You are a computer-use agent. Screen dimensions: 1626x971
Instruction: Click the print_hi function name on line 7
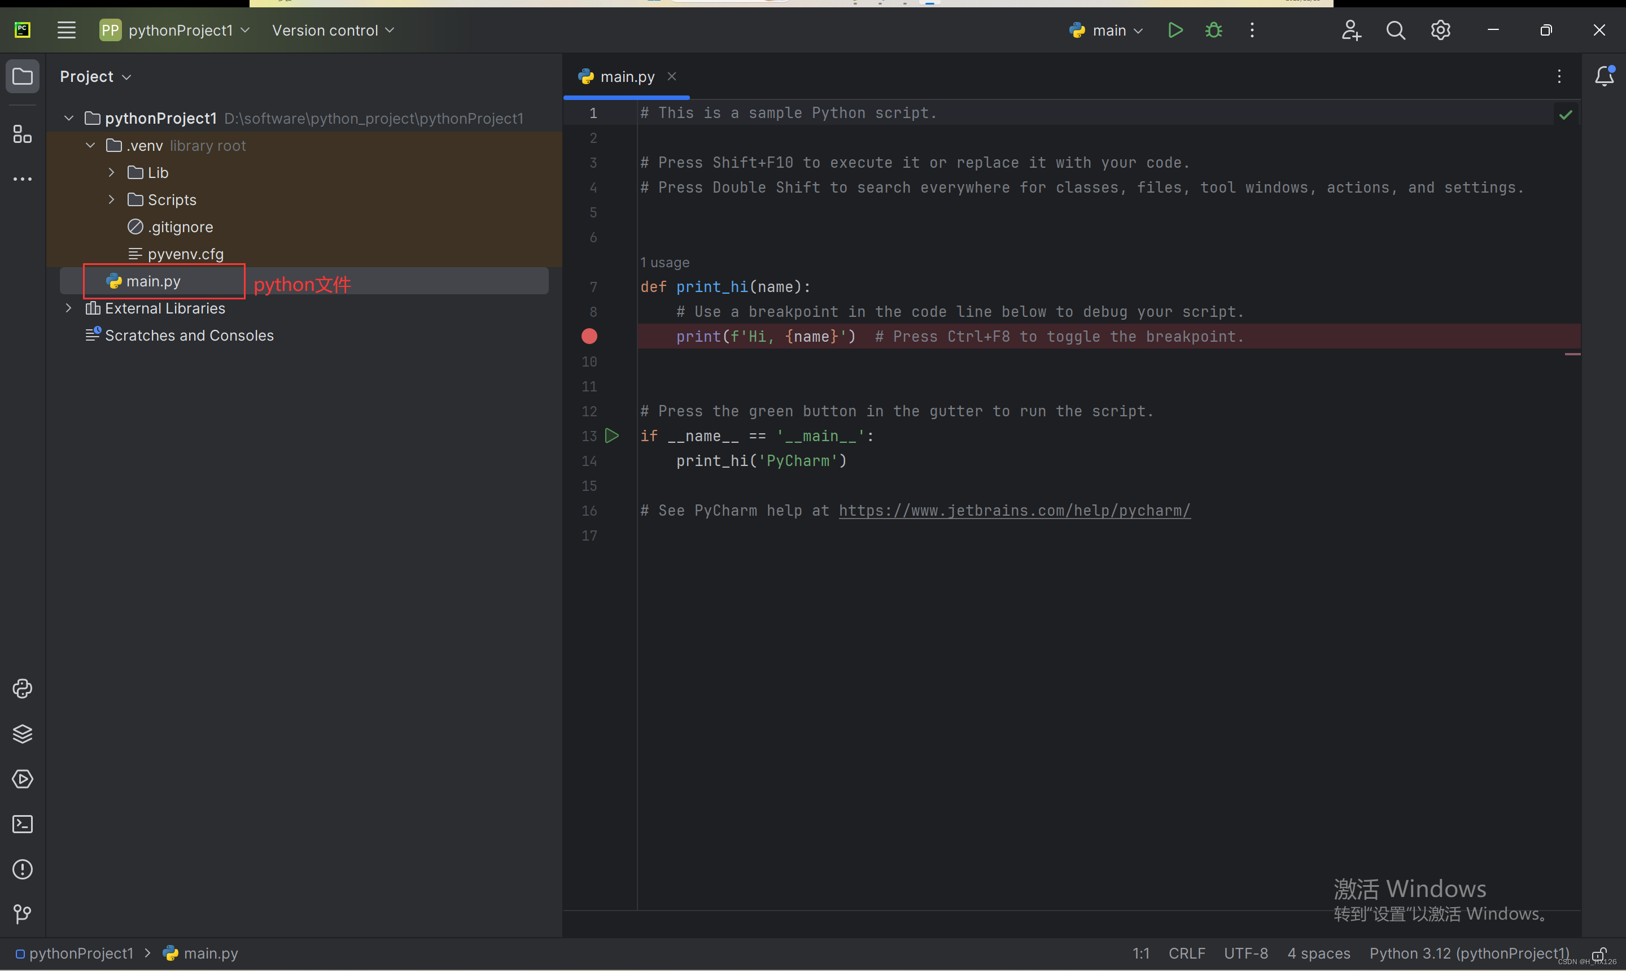click(712, 288)
